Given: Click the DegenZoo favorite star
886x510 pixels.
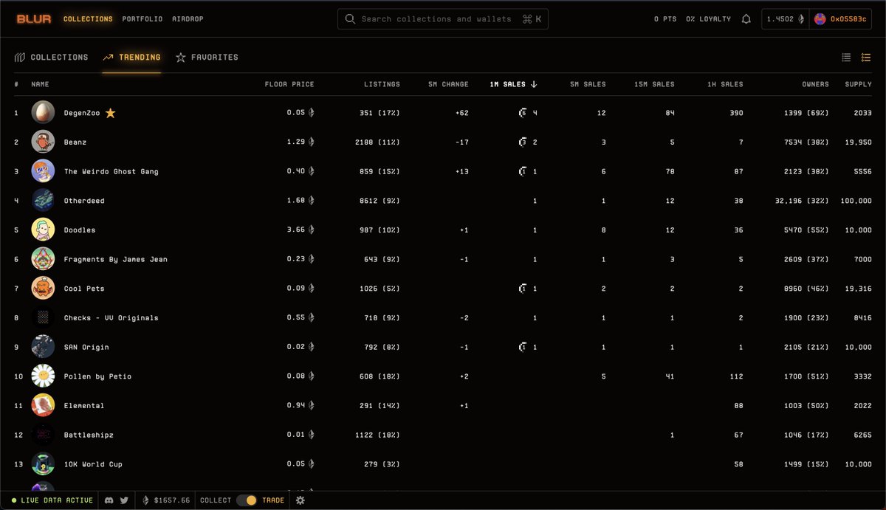Looking at the screenshot, I should coord(110,113).
